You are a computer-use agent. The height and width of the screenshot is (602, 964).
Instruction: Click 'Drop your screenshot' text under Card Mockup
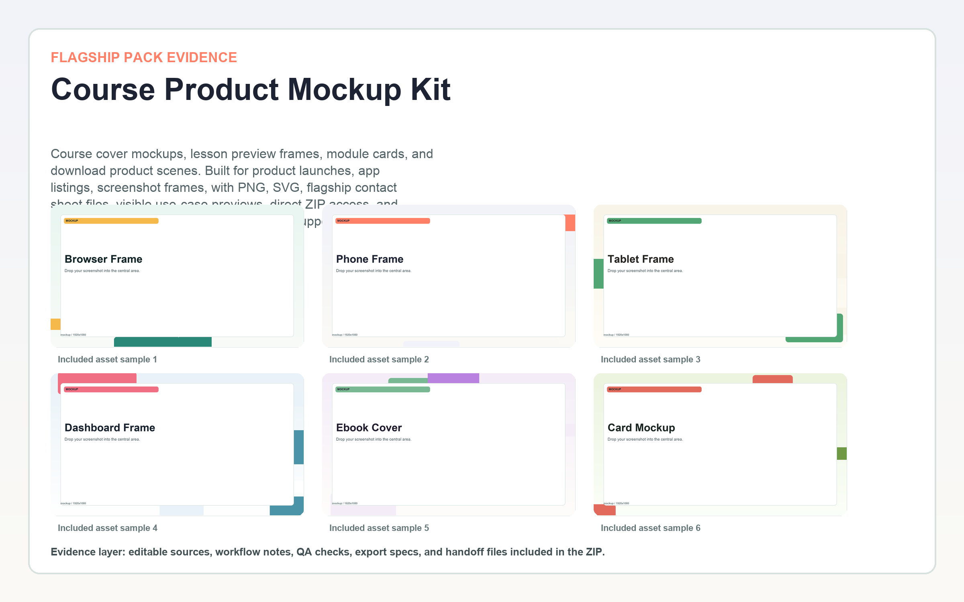(645, 439)
